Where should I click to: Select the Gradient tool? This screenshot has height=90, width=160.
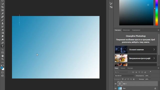(2, 33)
